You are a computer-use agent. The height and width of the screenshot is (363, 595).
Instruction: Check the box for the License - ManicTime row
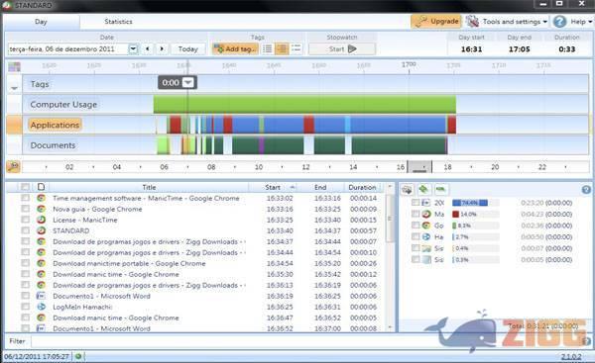[25, 220]
